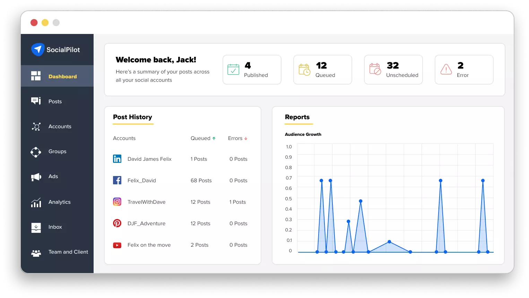529x298 pixels.
Task: Open Accounts from the sidebar
Action: click(x=36, y=126)
